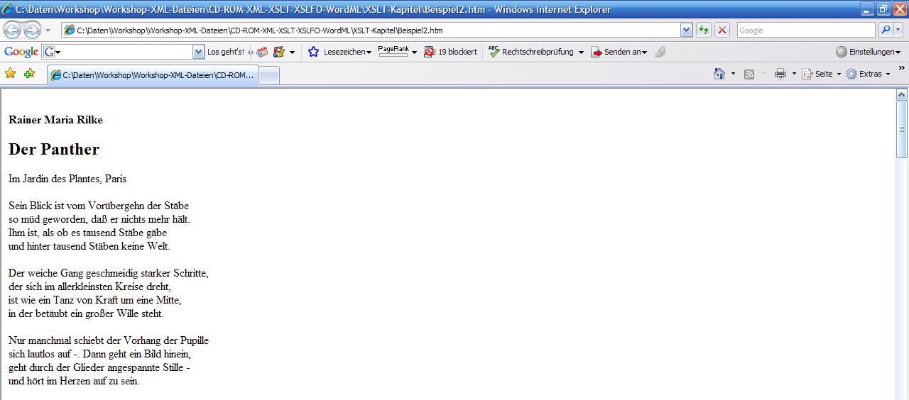909x400 pixels.
Task: Open the Senden an menu
Action: pyautogui.click(x=619, y=52)
